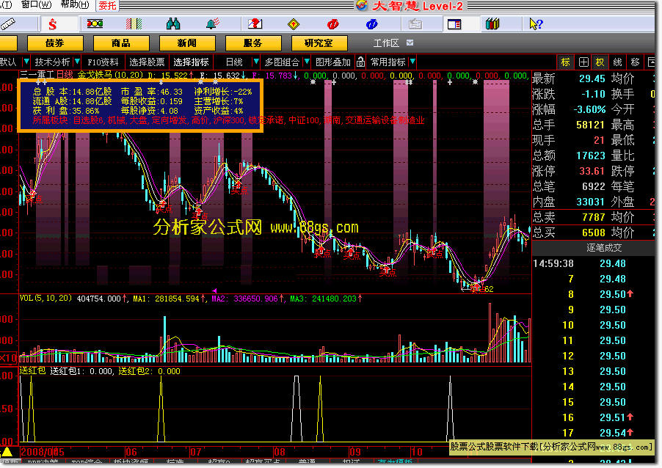Screen dimensions: 662x468
Task: Toggle the 线 line button
Action: click(x=617, y=62)
